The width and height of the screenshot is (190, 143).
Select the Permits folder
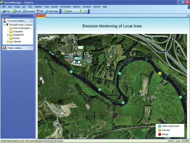pyautogui.click(x=17, y=38)
